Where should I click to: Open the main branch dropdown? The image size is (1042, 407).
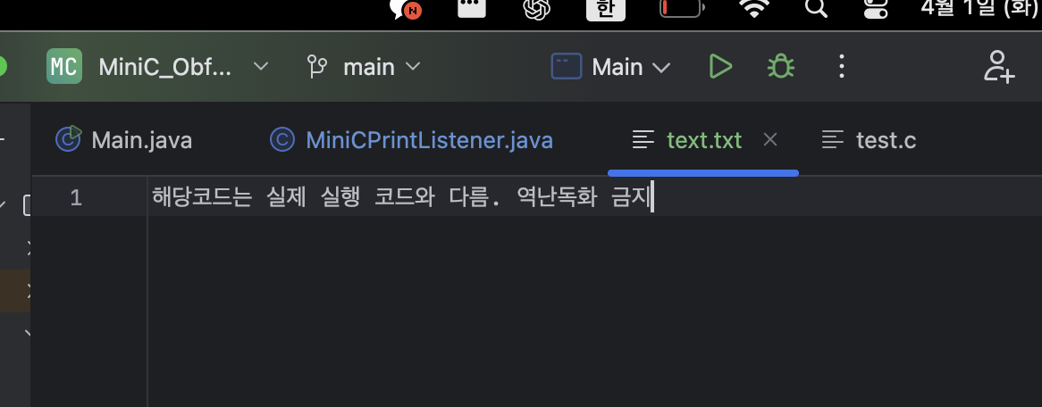[382, 67]
